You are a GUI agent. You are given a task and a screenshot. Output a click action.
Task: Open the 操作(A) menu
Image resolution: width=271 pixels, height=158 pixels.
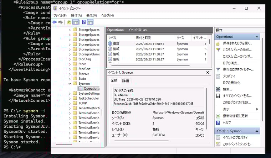tap(76, 15)
